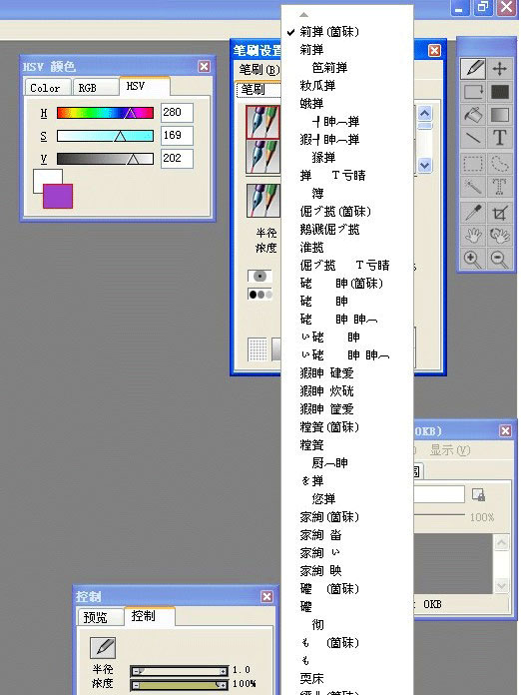Activate the rectangular dashed selection tool

pos(473,164)
